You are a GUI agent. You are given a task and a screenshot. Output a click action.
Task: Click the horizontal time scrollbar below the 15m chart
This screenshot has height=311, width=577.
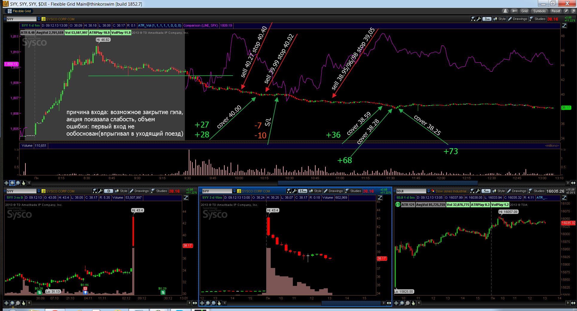351,303
